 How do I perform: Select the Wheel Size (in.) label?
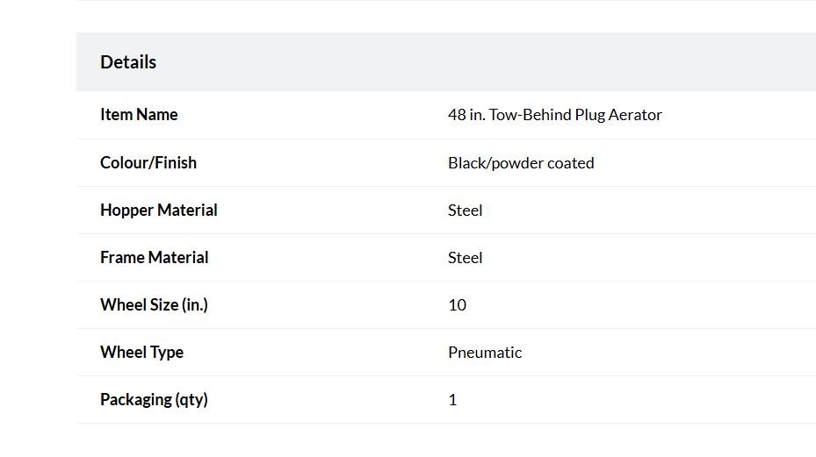point(154,304)
